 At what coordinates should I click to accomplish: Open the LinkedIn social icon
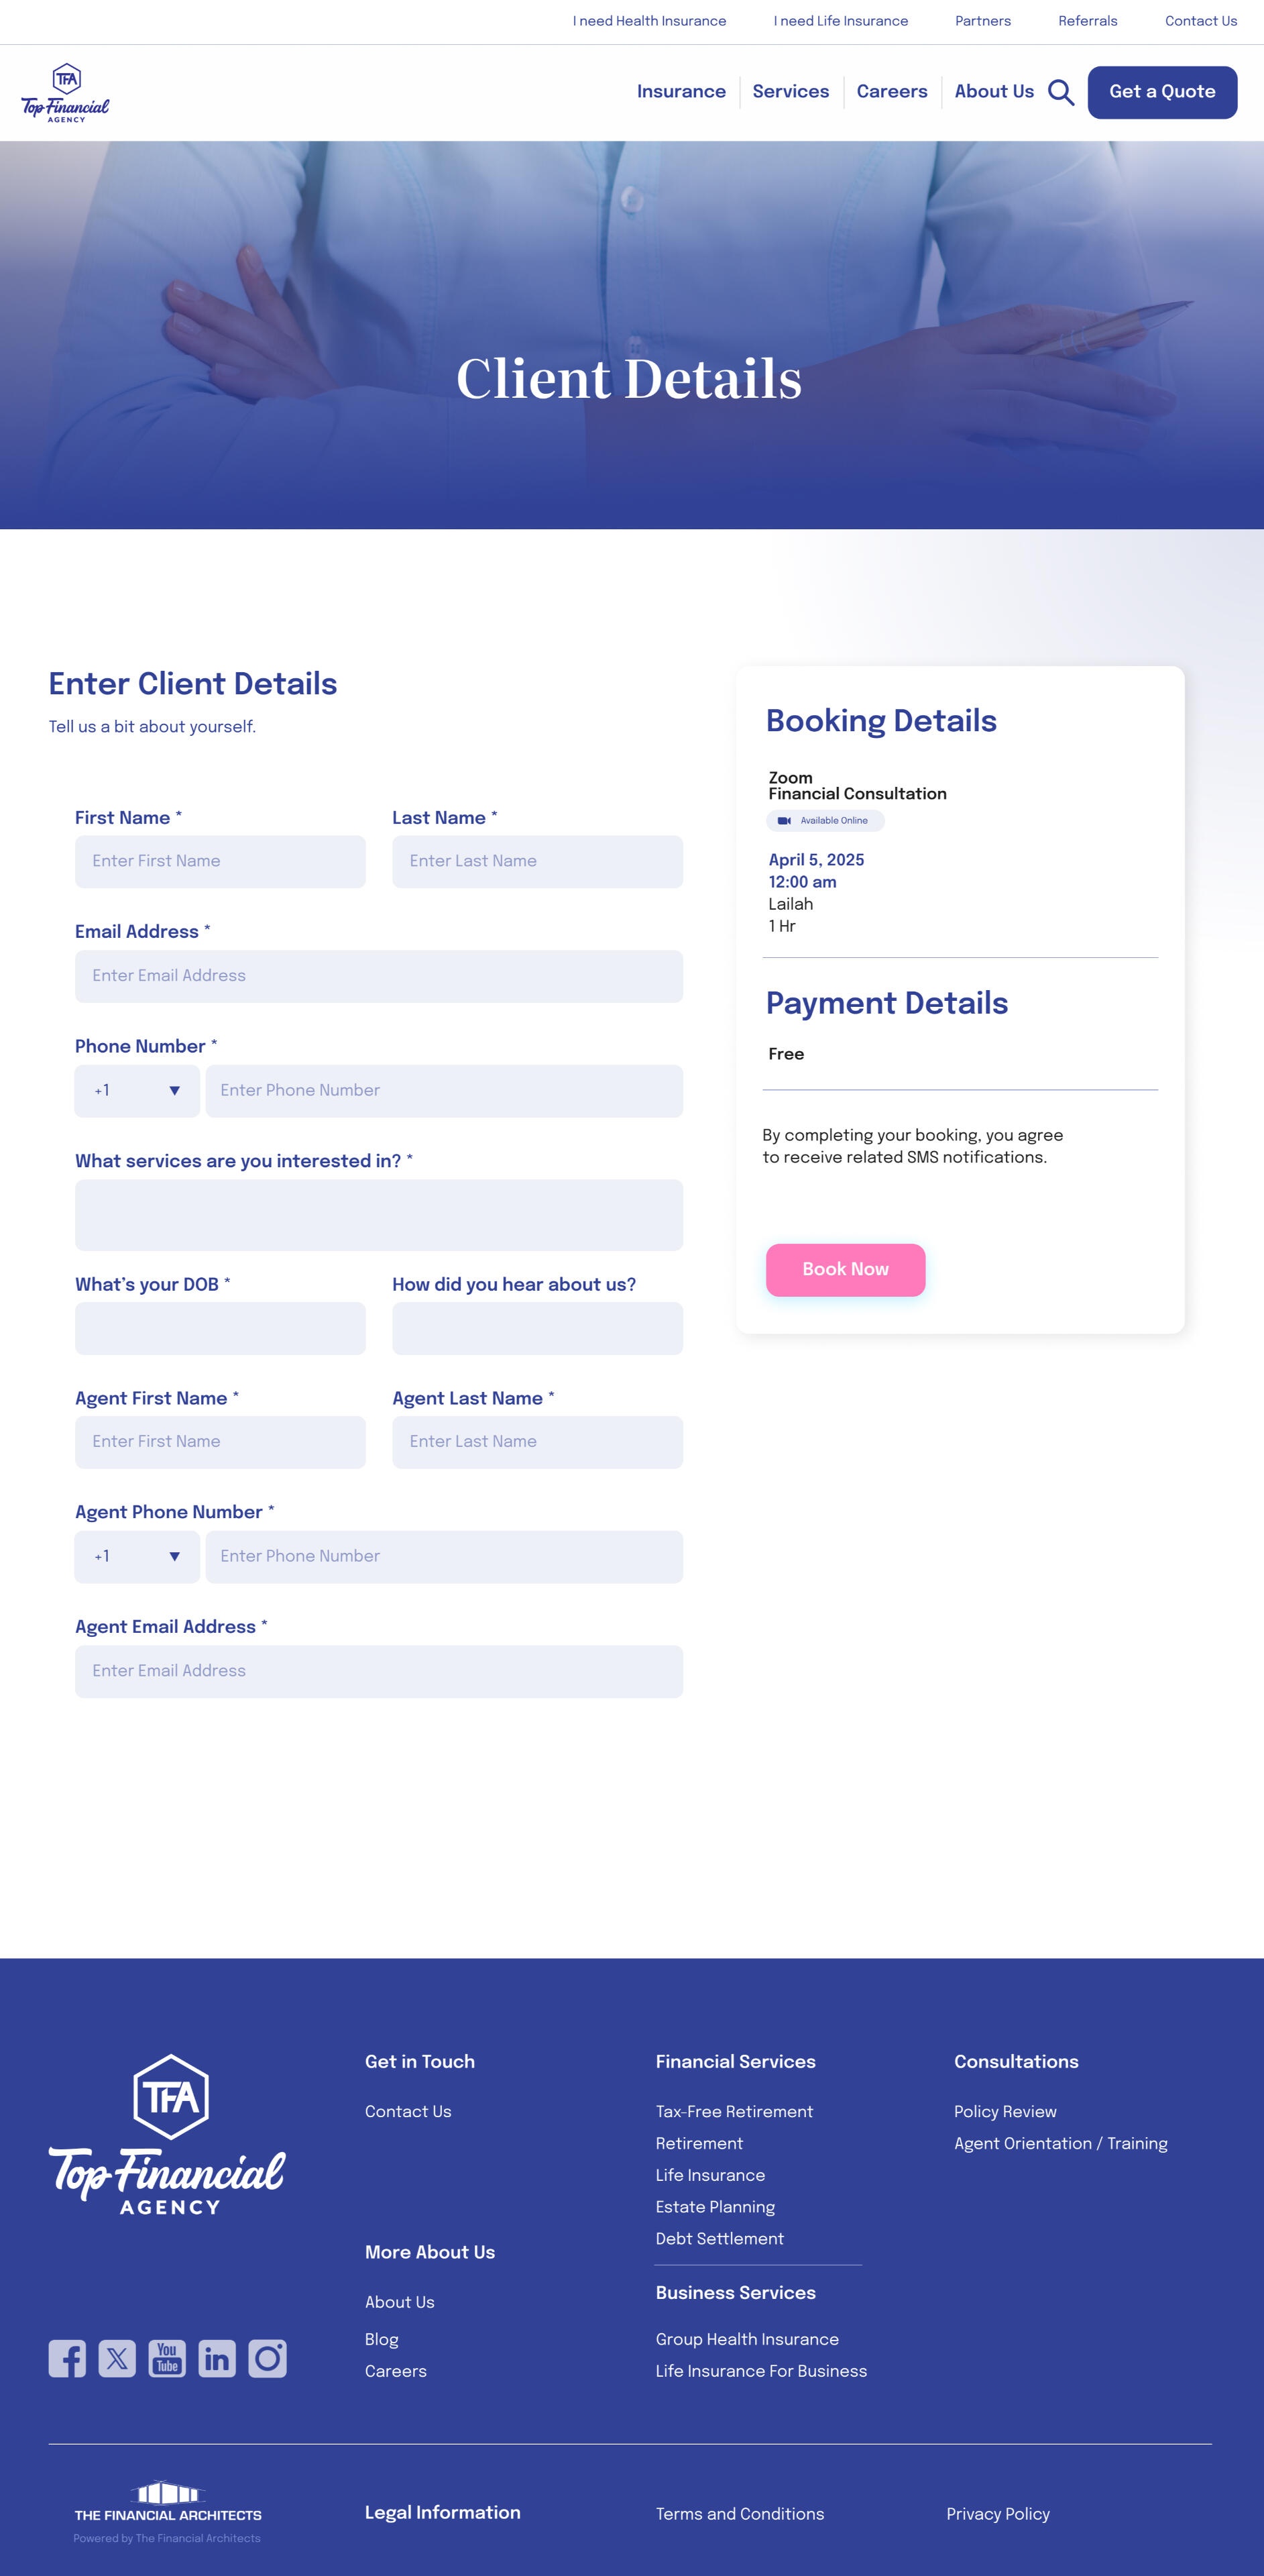coord(217,2358)
